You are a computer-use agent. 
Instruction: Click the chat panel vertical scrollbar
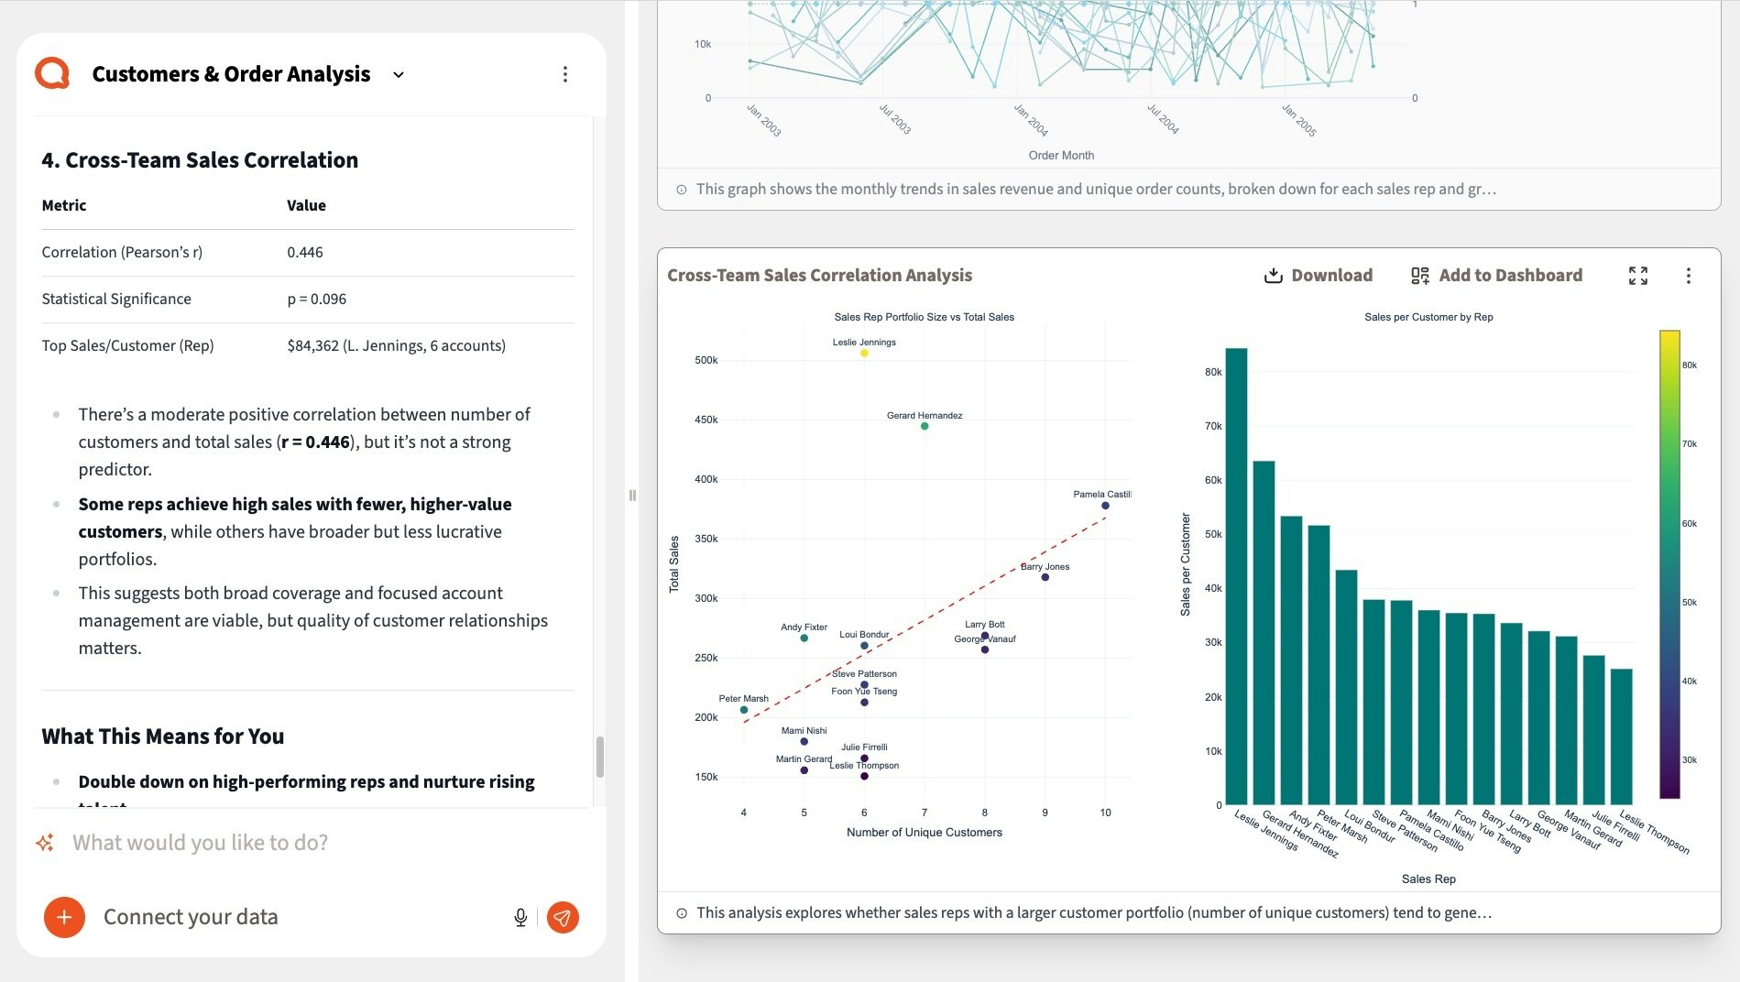click(x=600, y=757)
